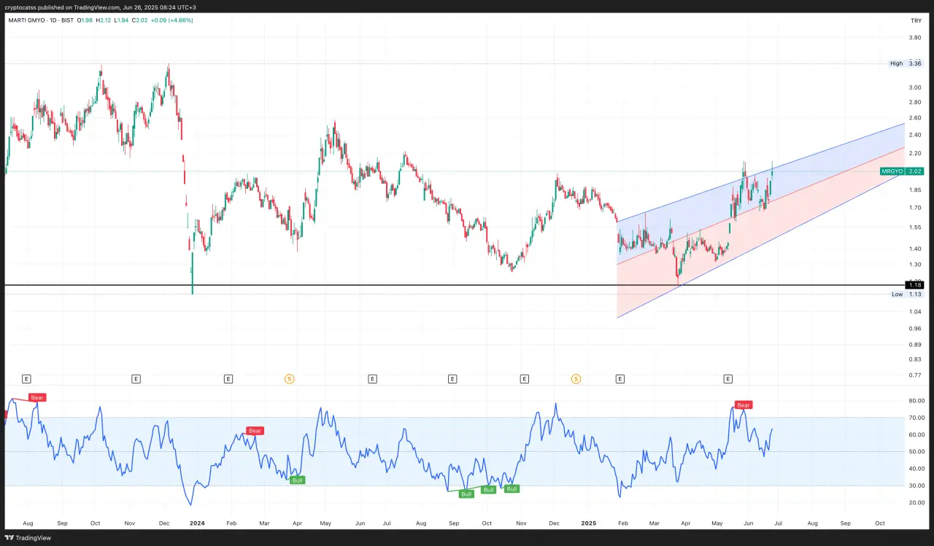934x546 pixels.
Task: Click the Low 1.13 price label
Action: (x=906, y=295)
